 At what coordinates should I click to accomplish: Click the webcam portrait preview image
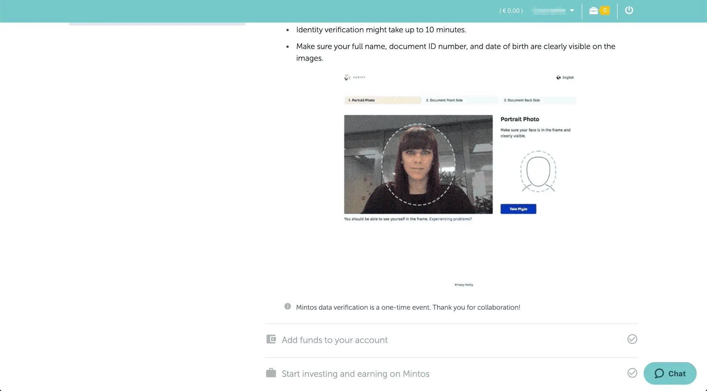point(418,164)
